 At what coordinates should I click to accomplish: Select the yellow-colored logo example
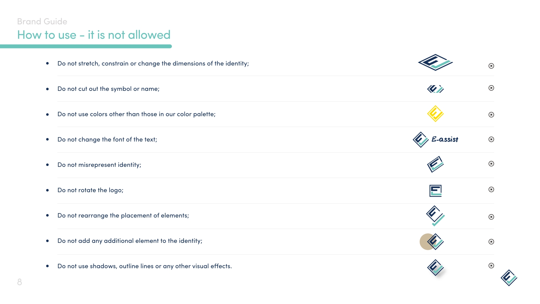(436, 114)
